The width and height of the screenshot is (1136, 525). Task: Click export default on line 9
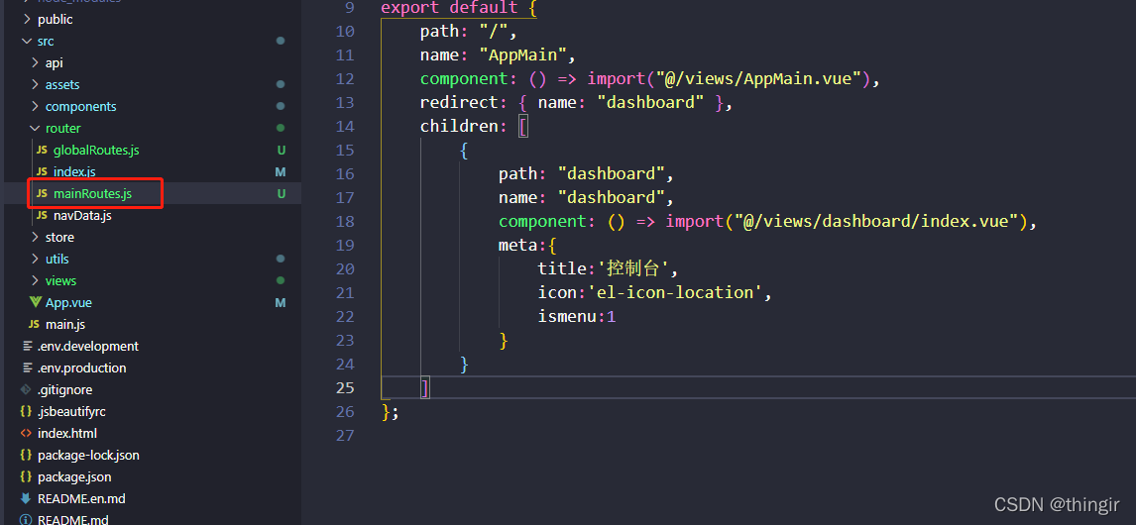click(x=449, y=7)
